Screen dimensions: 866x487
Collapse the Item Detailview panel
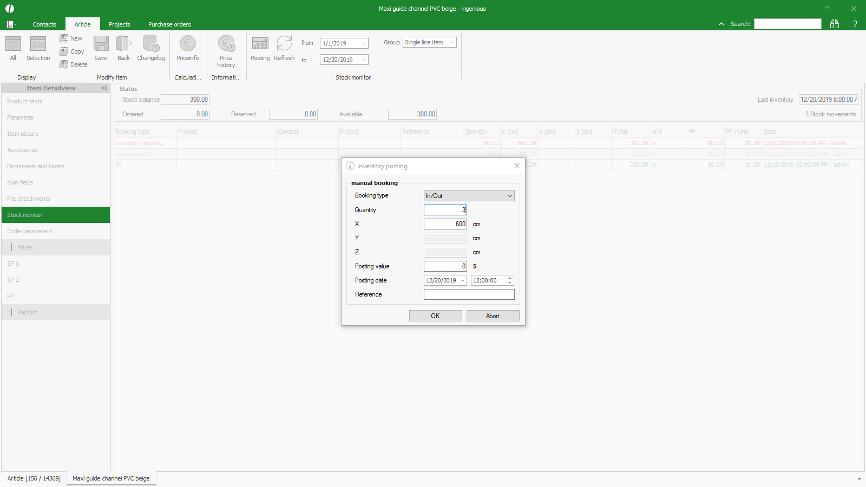click(104, 88)
